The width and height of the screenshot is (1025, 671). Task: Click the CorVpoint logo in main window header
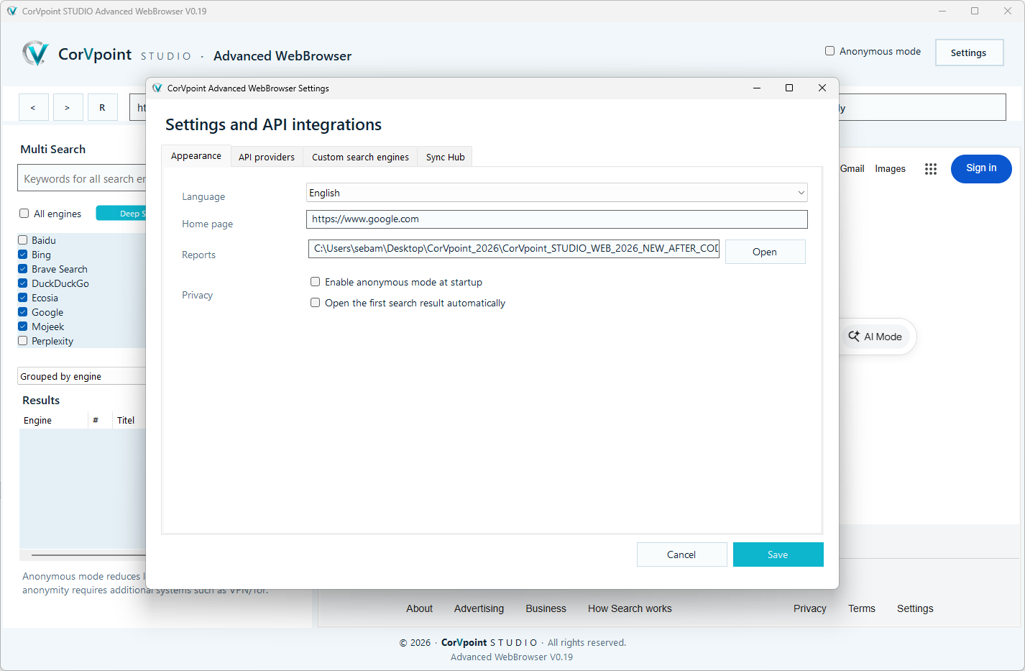(x=35, y=54)
